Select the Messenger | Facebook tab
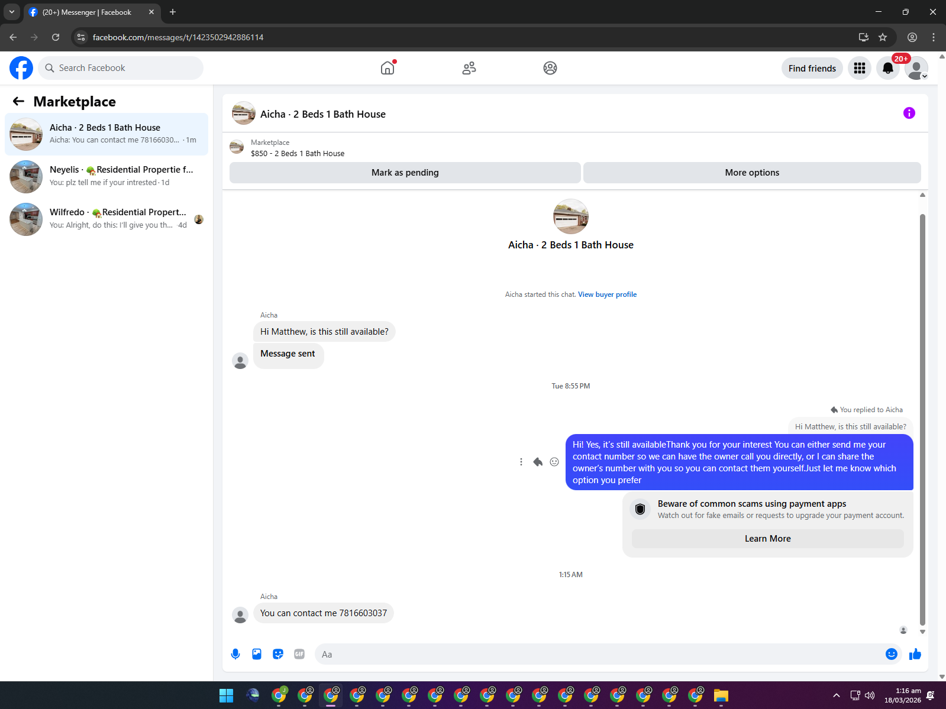 pyautogui.click(x=92, y=12)
